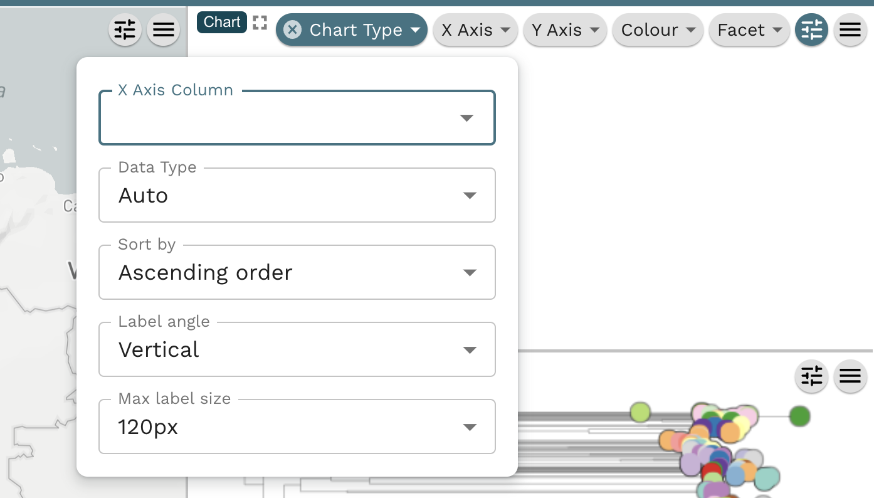Viewport: 874px width, 498px height.
Task: Open the Data Type Auto selector
Action: tap(297, 195)
